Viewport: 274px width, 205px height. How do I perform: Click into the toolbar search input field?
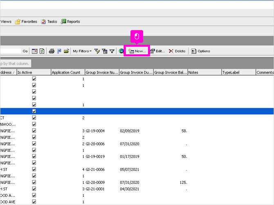click(x=11, y=51)
